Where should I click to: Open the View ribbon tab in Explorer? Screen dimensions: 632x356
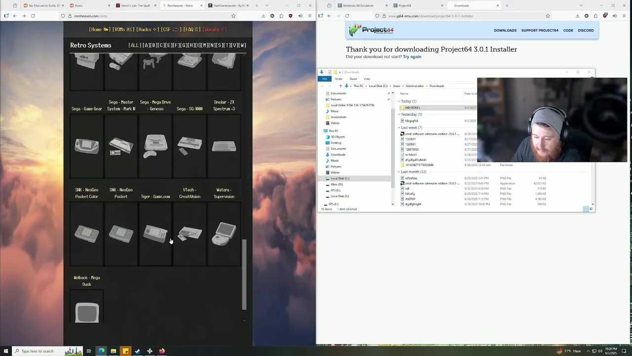(x=367, y=79)
